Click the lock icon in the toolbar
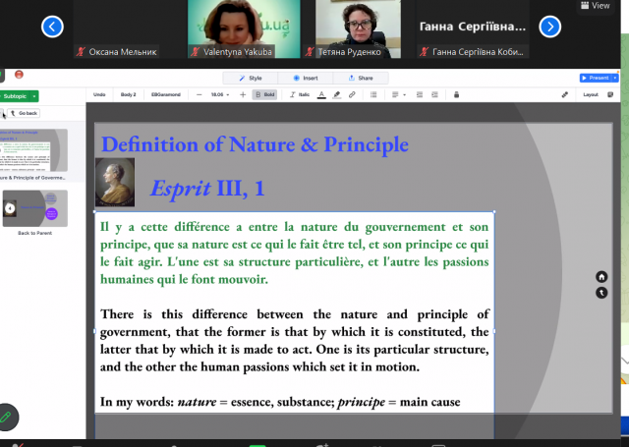 point(456,95)
